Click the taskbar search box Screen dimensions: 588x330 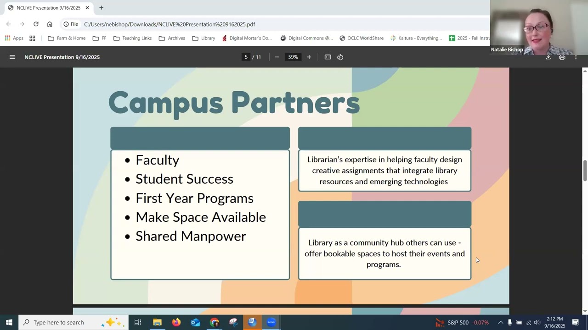pyautogui.click(x=73, y=322)
